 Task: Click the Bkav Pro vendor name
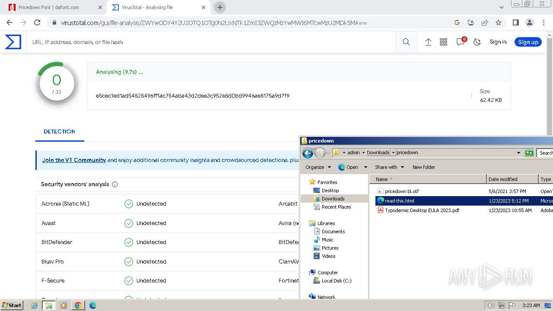pos(53,261)
